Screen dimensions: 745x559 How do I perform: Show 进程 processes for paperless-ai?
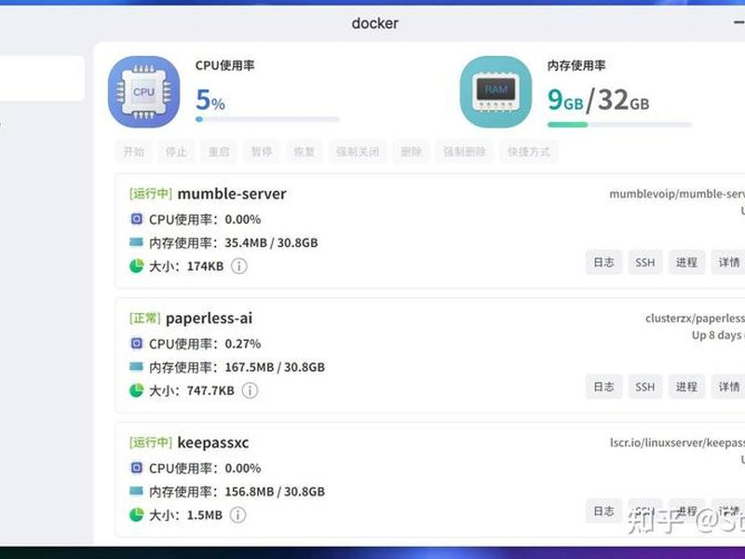click(x=686, y=387)
